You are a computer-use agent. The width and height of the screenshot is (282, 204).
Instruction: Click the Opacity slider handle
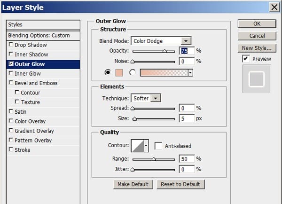tap(164, 51)
